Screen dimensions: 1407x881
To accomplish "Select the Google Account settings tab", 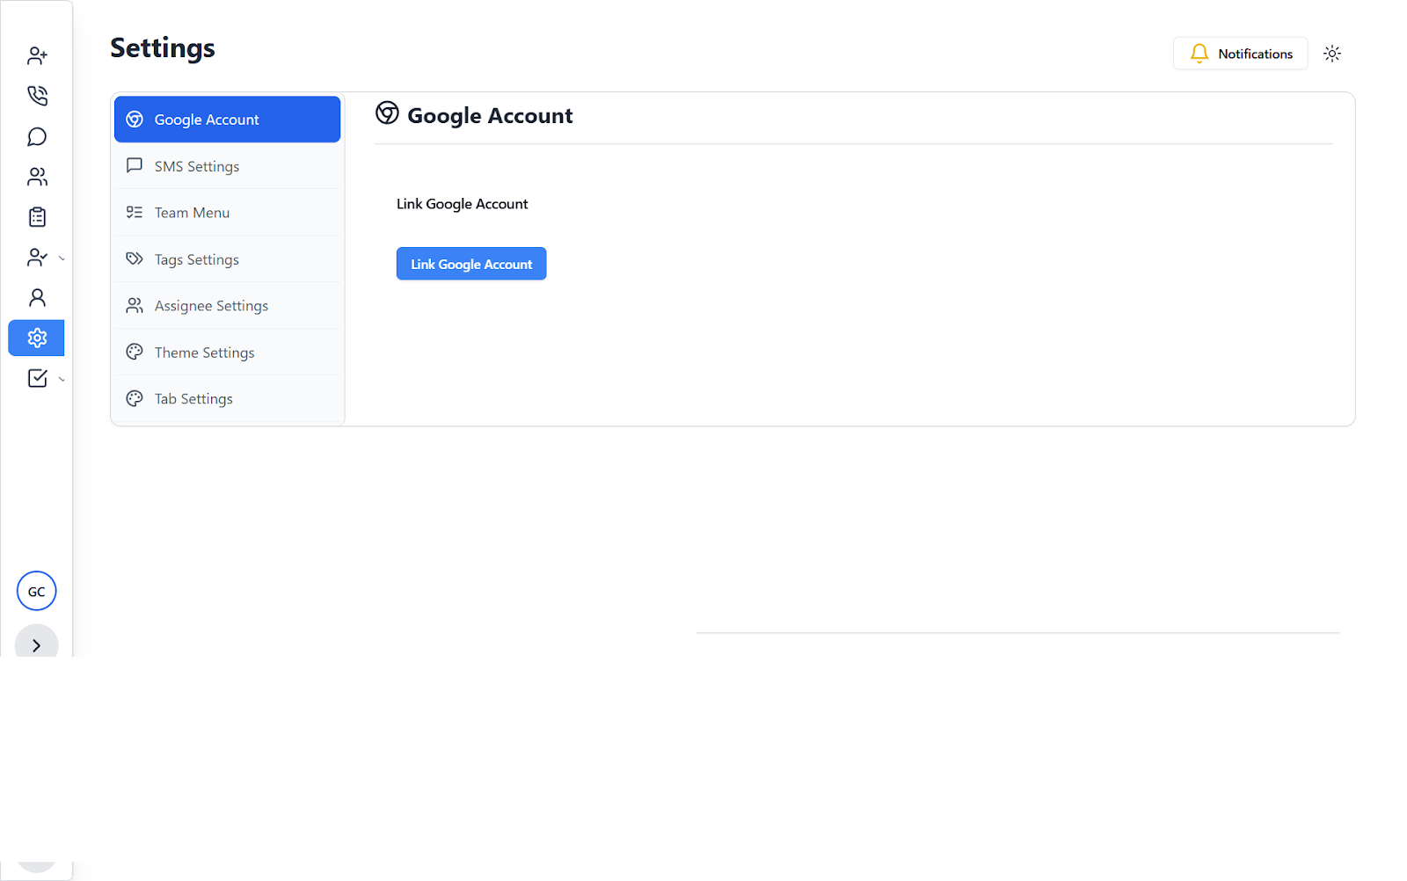I will tap(227, 120).
